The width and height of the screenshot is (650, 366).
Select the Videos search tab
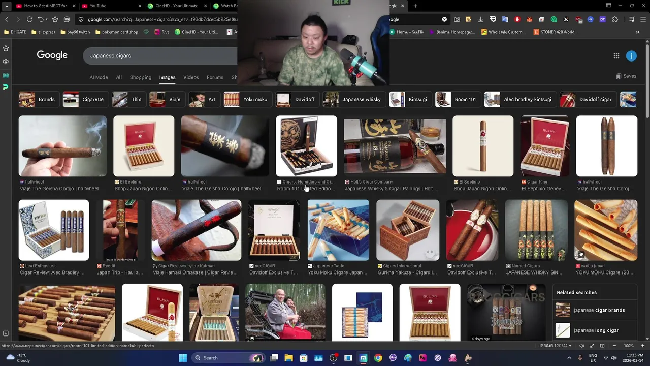point(191,77)
